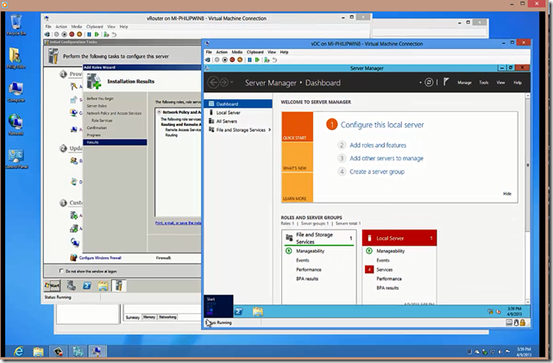Expand File and Storage Services menu arrow
Viewport: 553px width, 363px height.
(x=270, y=129)
